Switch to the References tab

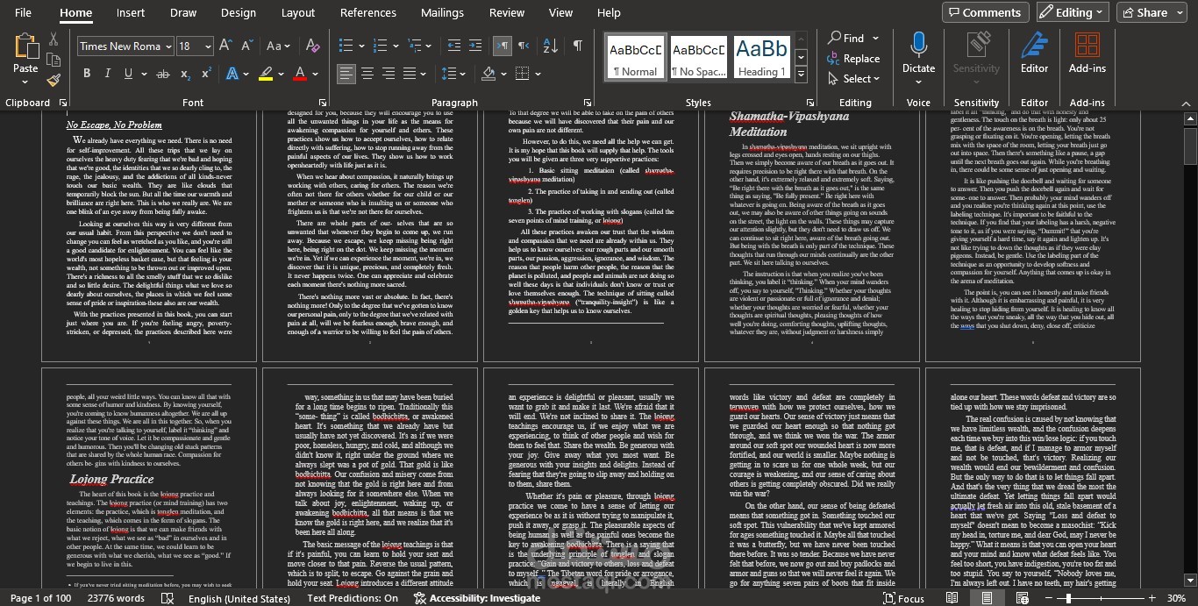pyautogui.click(x=368, y=12)
